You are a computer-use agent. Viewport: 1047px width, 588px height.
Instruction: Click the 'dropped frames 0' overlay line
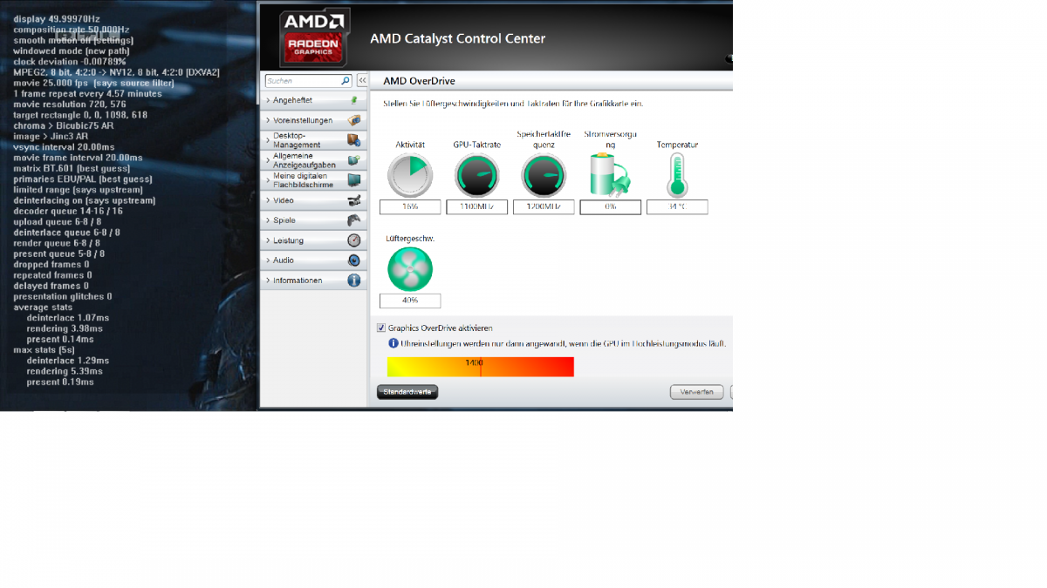pos(51,264)
